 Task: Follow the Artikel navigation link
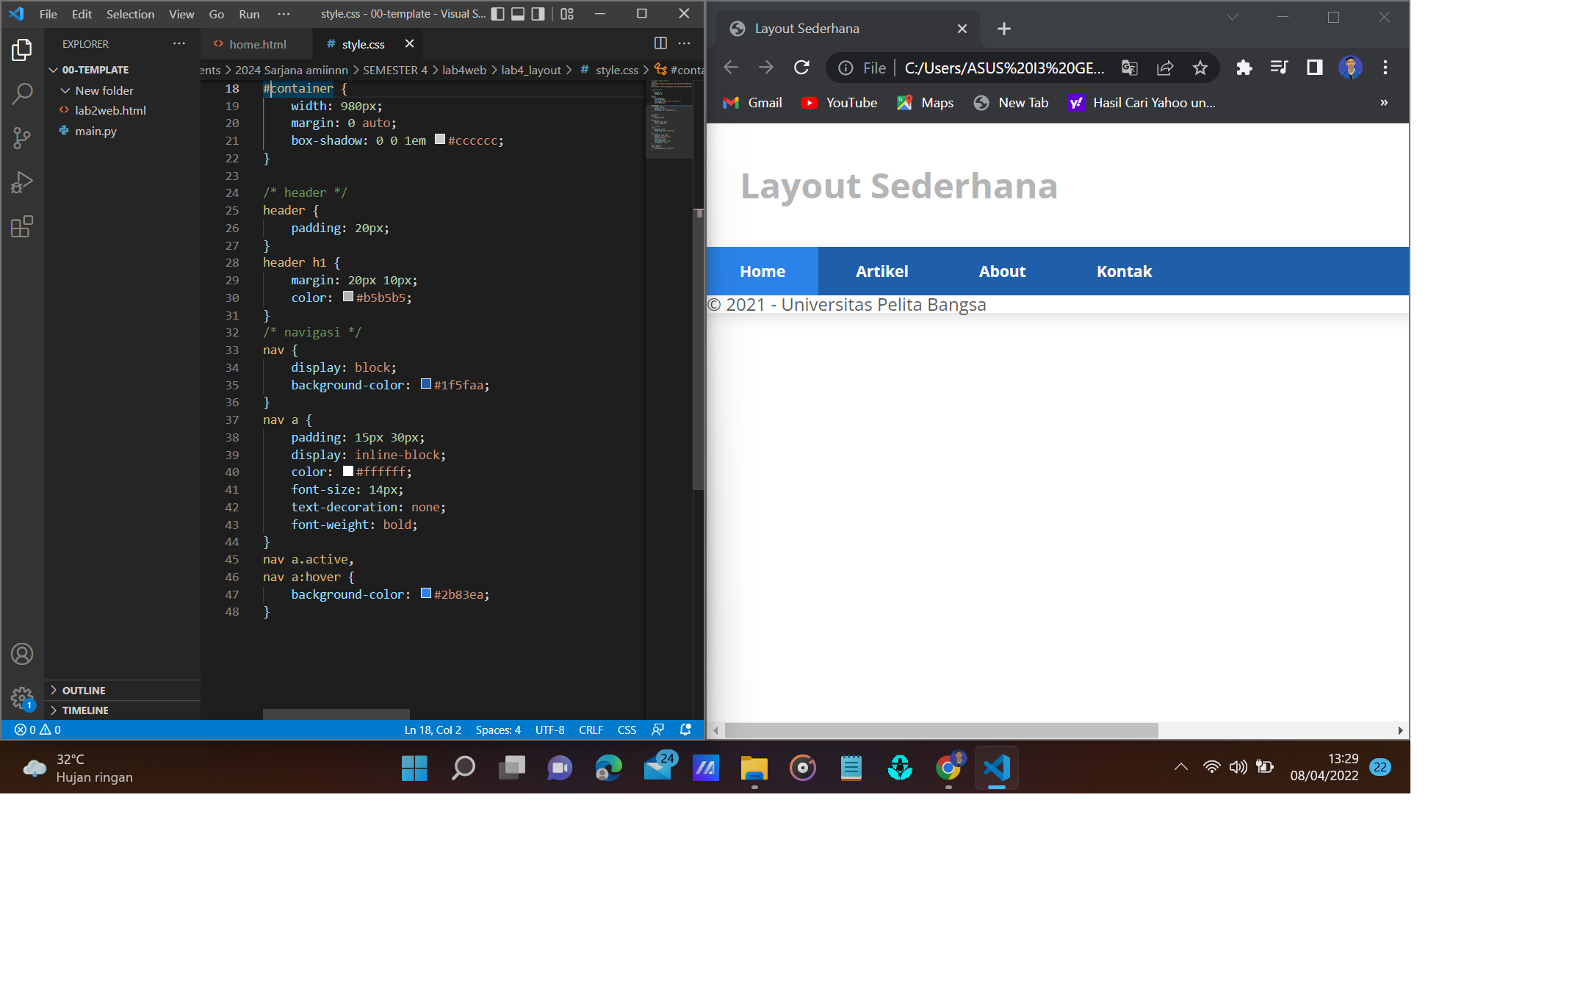pos(881,271)
